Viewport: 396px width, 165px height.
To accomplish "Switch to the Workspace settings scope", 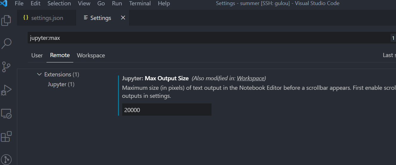I will pos(91,56).
